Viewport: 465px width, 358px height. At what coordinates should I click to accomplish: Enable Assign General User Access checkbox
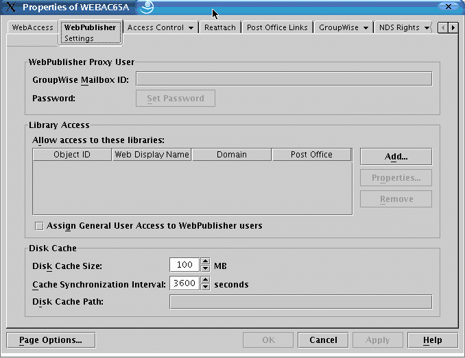coord(39,226)
